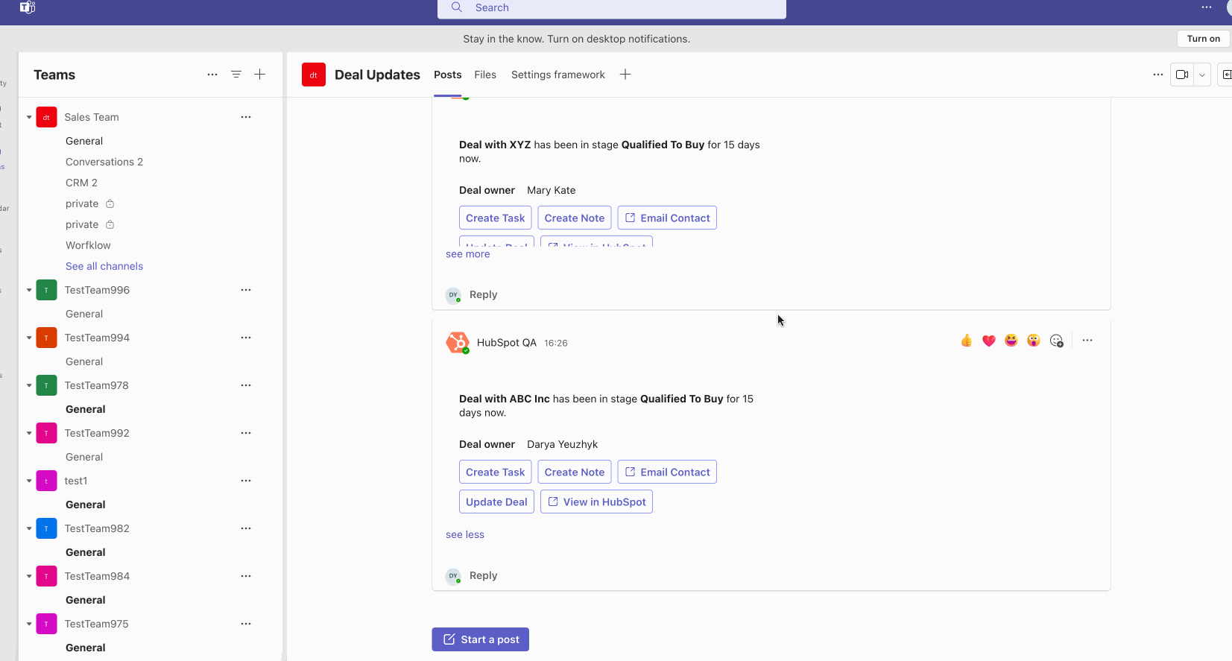Click the Deal Updates channel avatar
The image size is (1232, 661).
pos(314,75)
